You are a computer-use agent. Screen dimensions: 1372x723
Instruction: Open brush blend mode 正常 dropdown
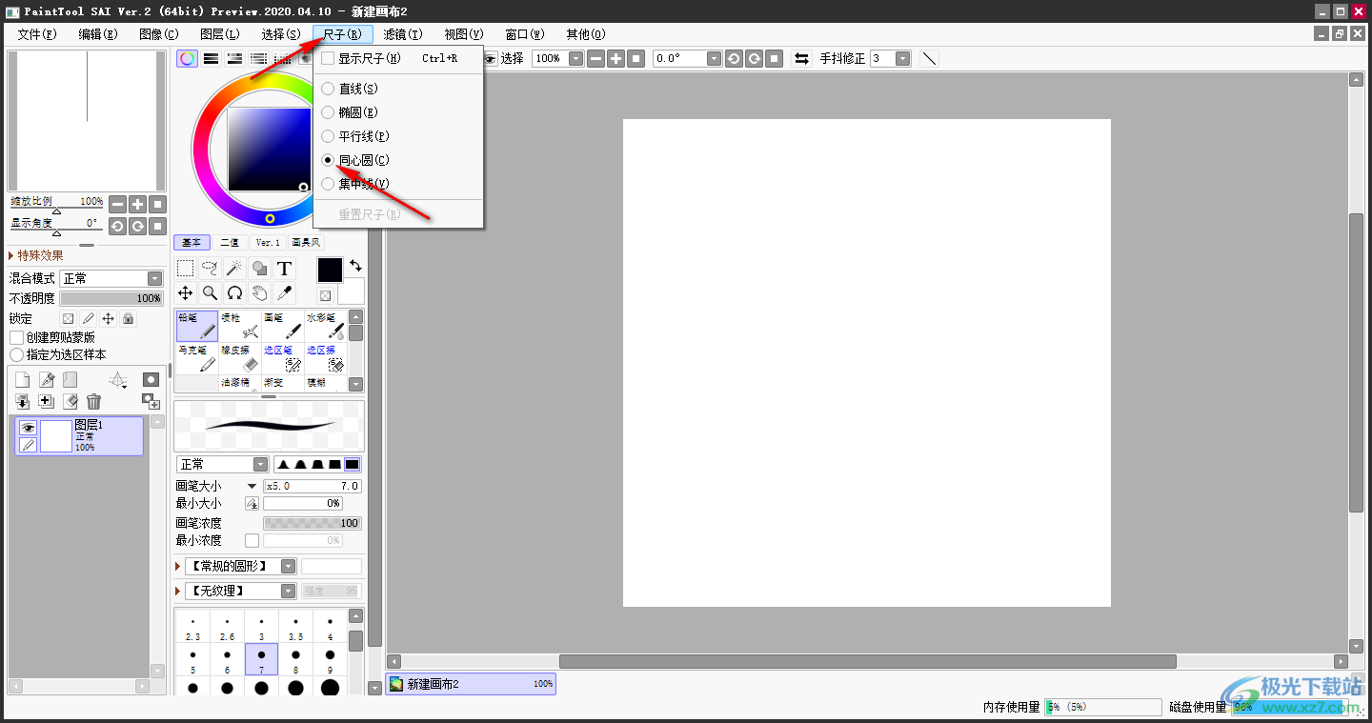tap(223, 464)
